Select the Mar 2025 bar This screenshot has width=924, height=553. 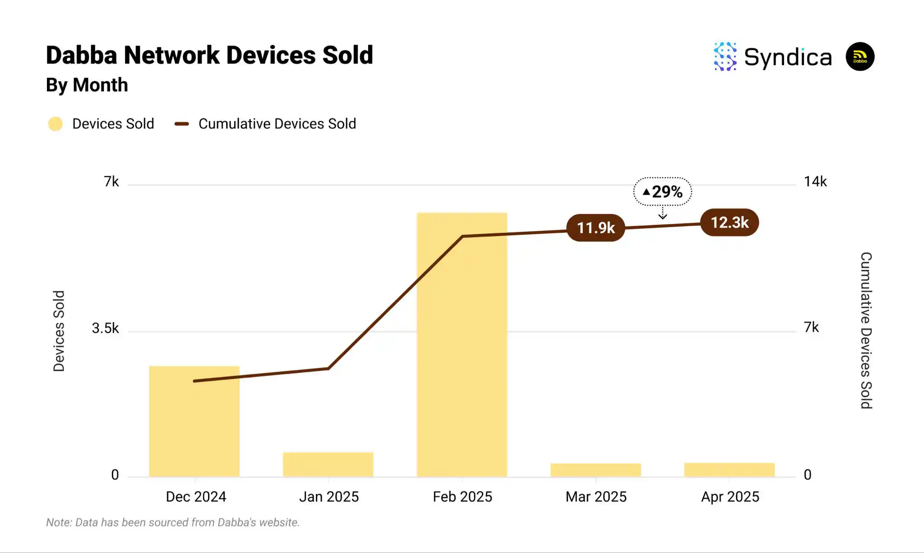[596, 470]
